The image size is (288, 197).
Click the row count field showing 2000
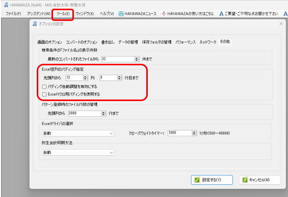point(85,113)
